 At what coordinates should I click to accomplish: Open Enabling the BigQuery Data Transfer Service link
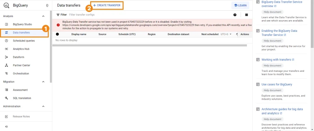[279, 33]
